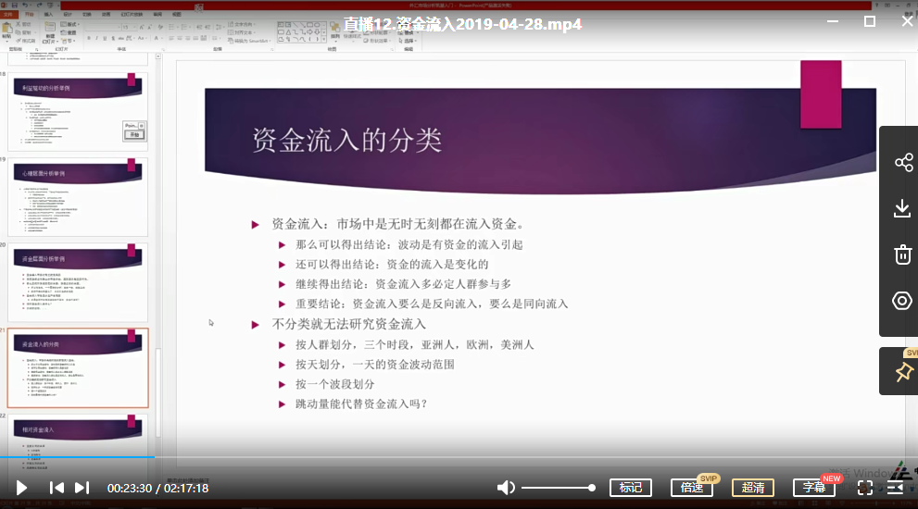Image resolution: width=918 pixels, height=509 pixels.
Task: Expand the shapes gallery
Action: coord(324,39)
